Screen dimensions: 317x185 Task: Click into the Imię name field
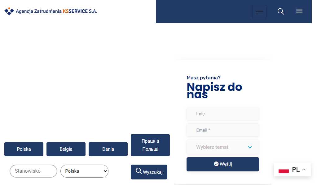[222, 114]
